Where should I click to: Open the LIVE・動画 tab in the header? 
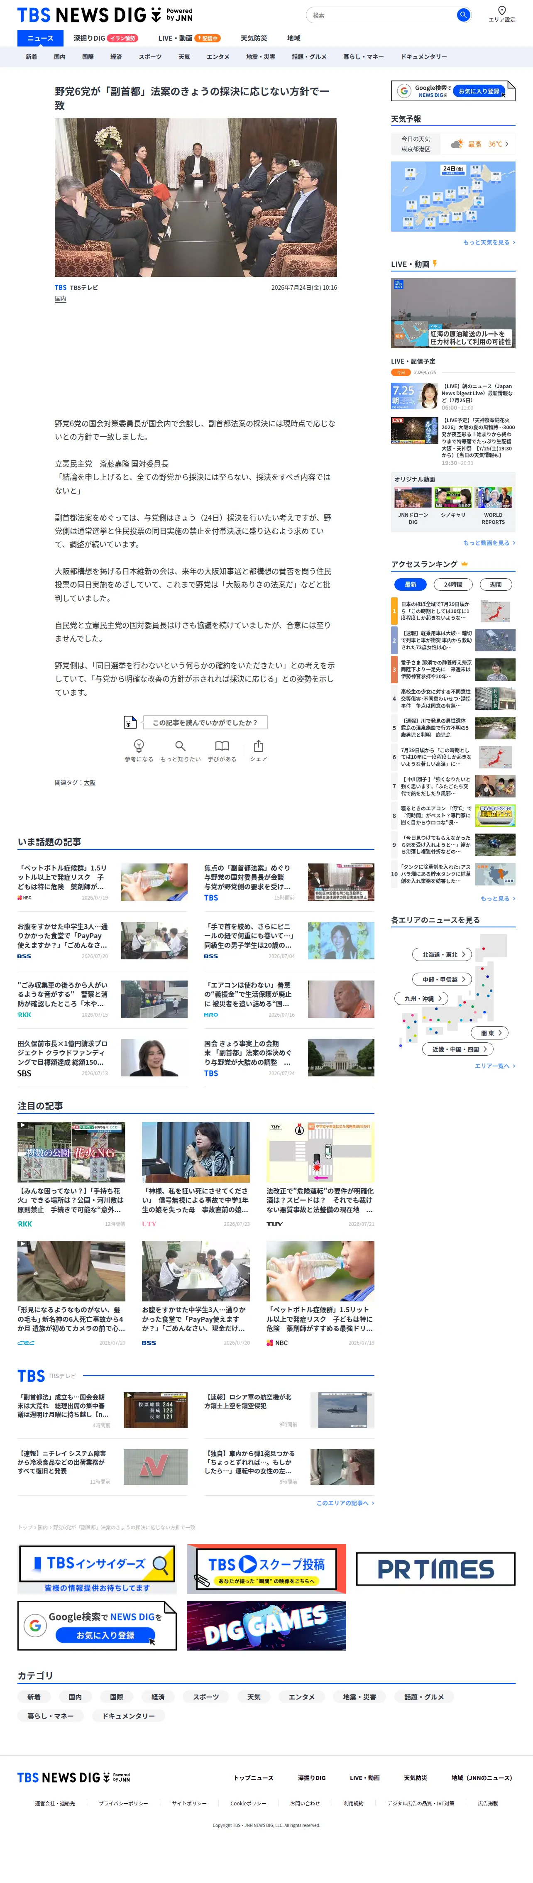click(189, 38)
